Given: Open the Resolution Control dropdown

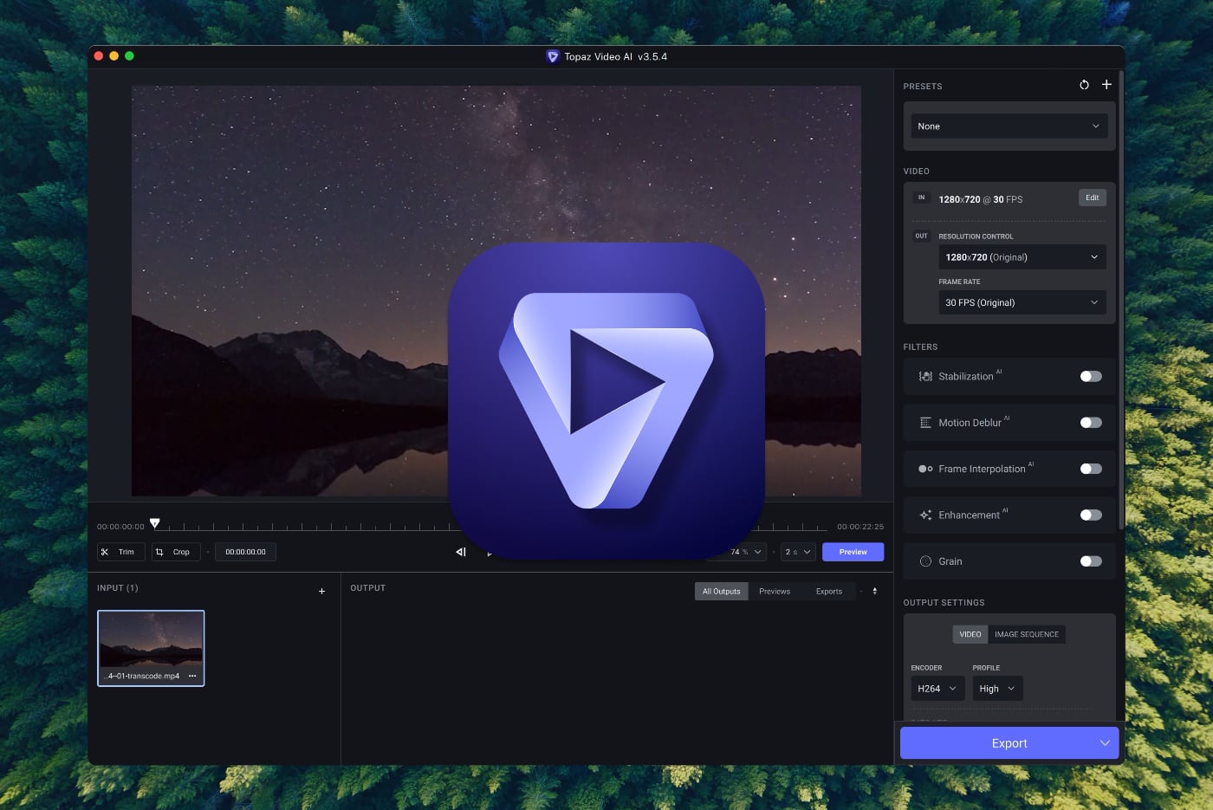Looking at the screenshot, I should 1022,256.
